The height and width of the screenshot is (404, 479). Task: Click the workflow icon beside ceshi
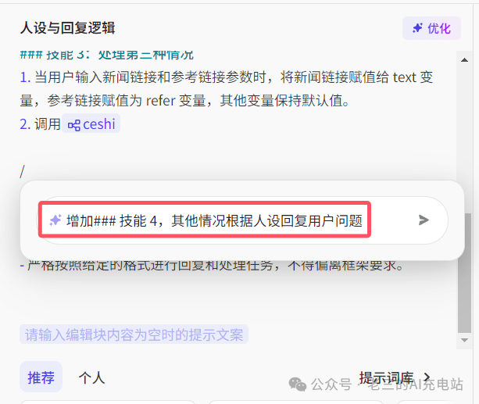74,125
